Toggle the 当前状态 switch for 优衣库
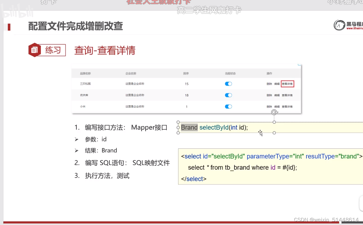Screen dimensions: 363x225 (x=228, y=95)
